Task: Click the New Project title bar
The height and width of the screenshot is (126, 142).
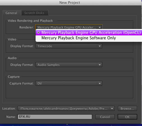Action: pos(70,3)
